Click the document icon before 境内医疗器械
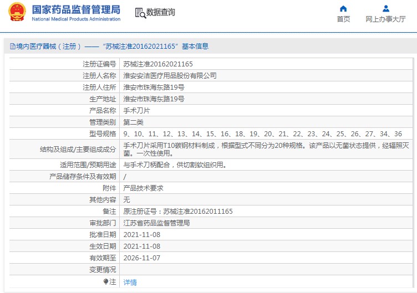This screenshot has height=293, width=417. 13,47
